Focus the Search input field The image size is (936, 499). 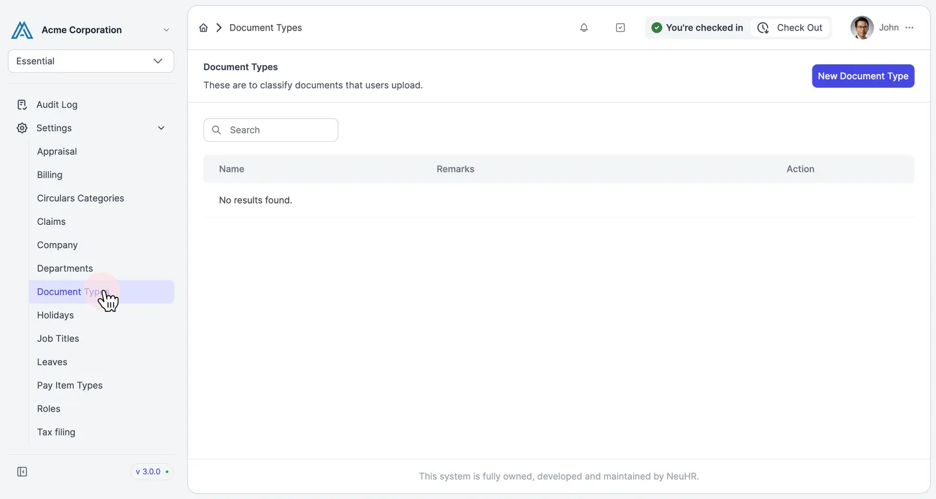[271, 130]
